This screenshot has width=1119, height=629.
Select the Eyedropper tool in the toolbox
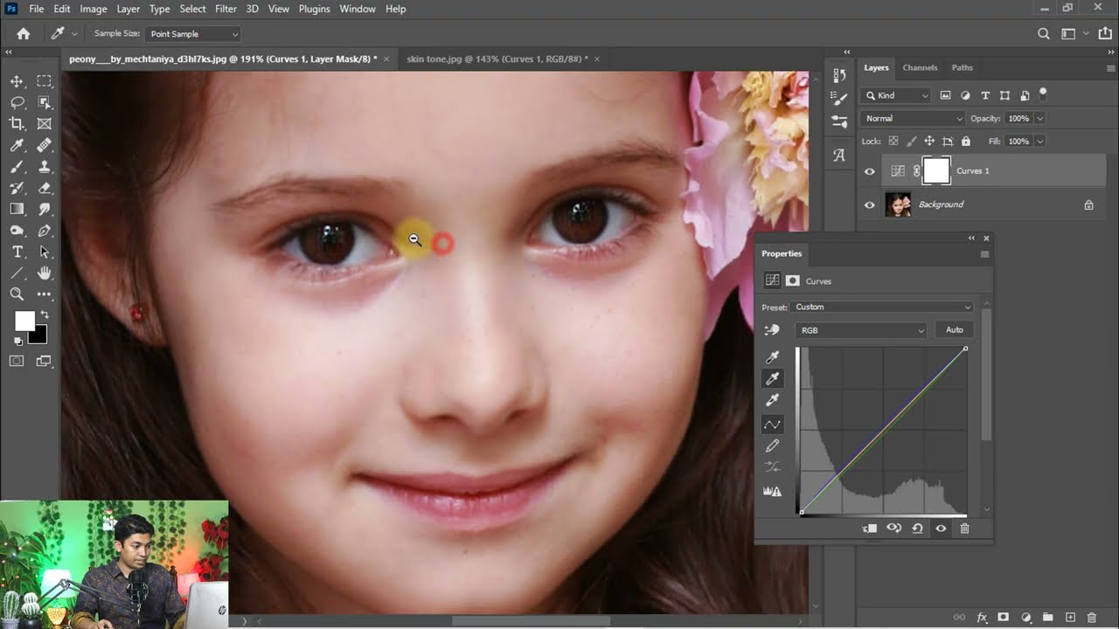[x=17, y=146]
